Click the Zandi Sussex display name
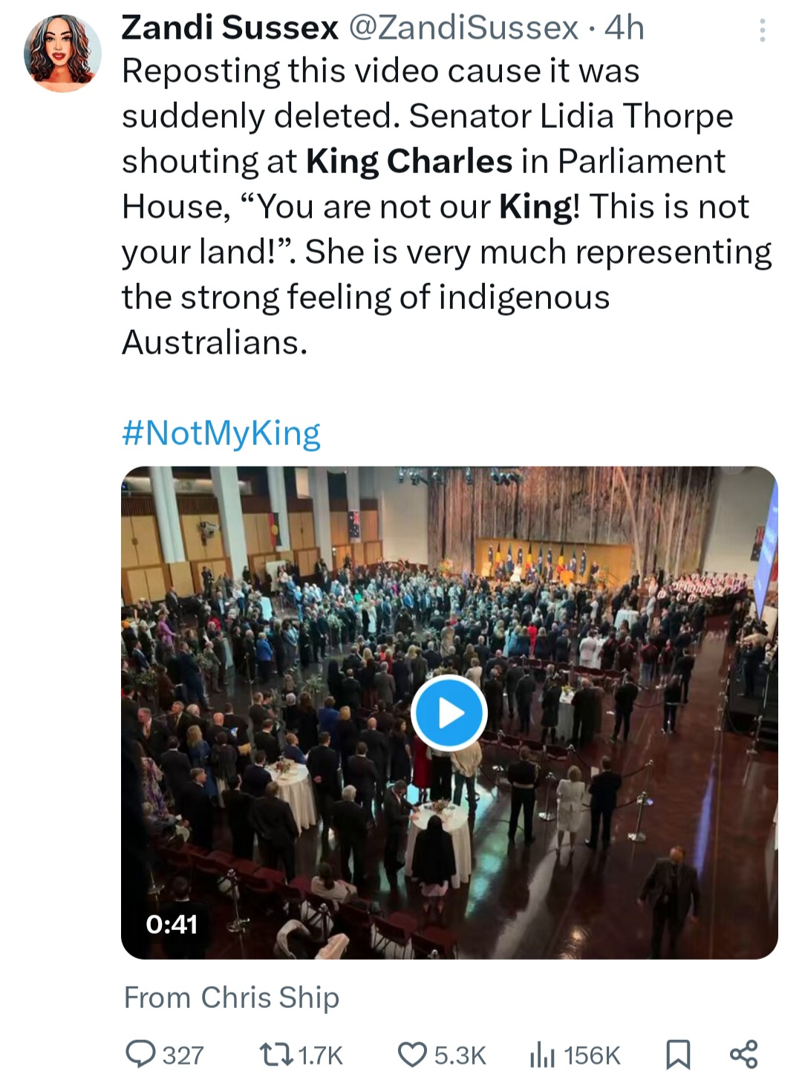The height and width of the screenshot is (1086, 802). (229, 28)
